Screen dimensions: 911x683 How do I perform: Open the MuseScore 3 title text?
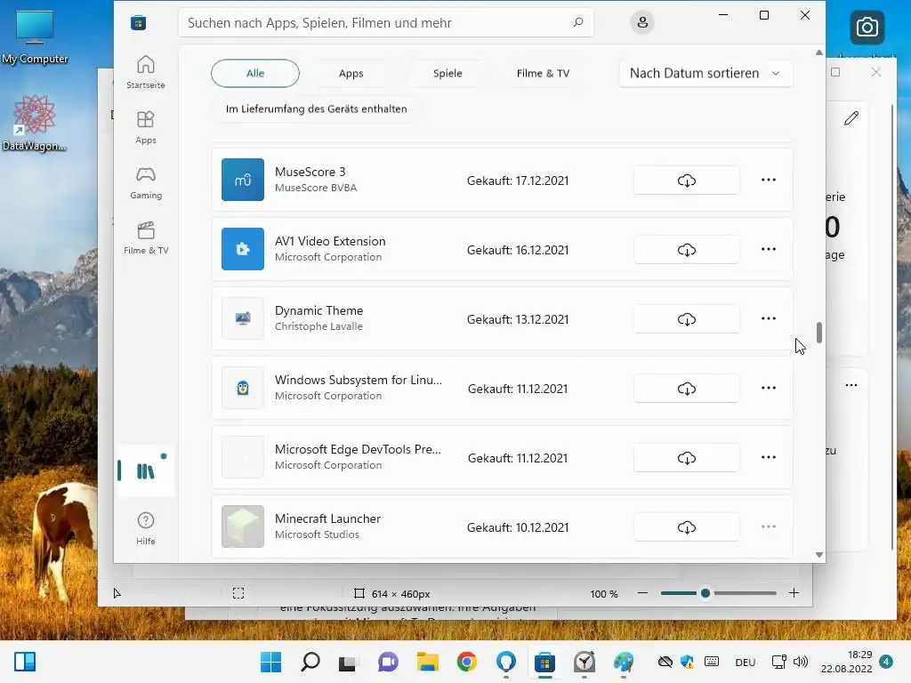310,172
